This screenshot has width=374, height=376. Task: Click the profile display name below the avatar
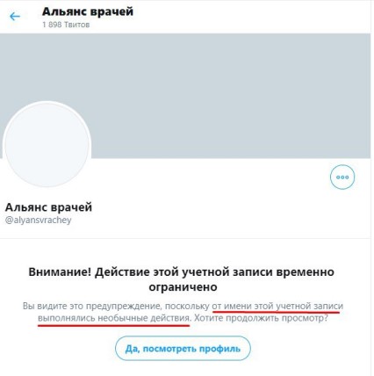pos(48,207)
